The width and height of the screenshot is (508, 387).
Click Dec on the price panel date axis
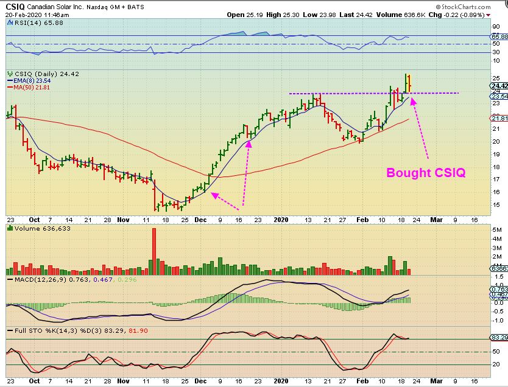[200, 220]
